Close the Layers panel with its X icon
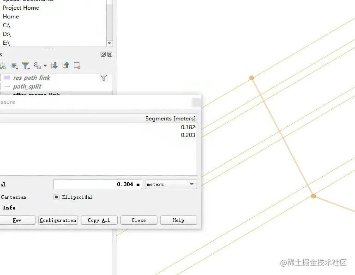The image size is (355, 275). click(x=109, y=54)
